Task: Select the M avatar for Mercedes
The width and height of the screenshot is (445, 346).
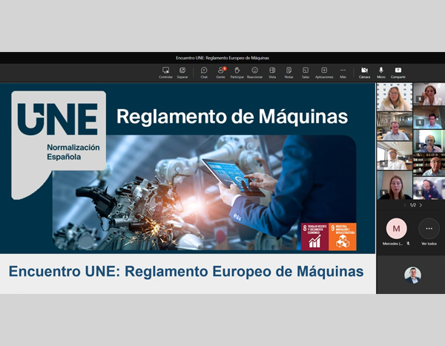Action: [x=397, y=229]
